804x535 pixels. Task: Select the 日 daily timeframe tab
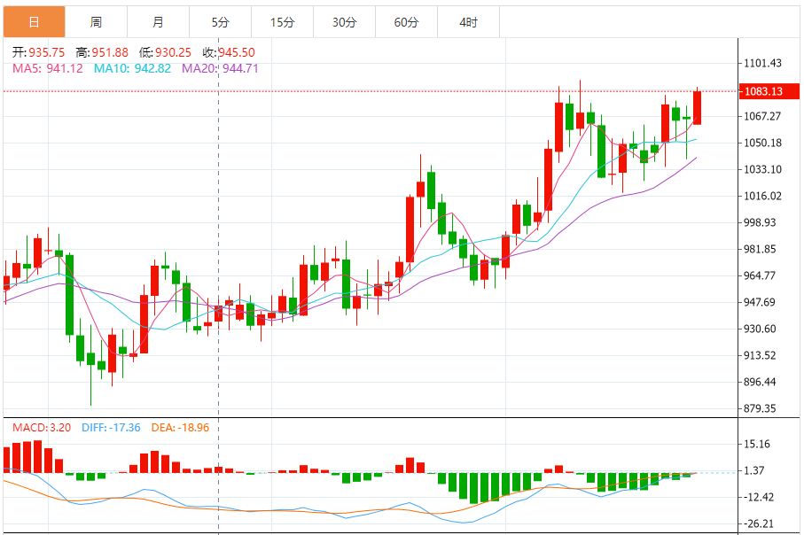35,22
